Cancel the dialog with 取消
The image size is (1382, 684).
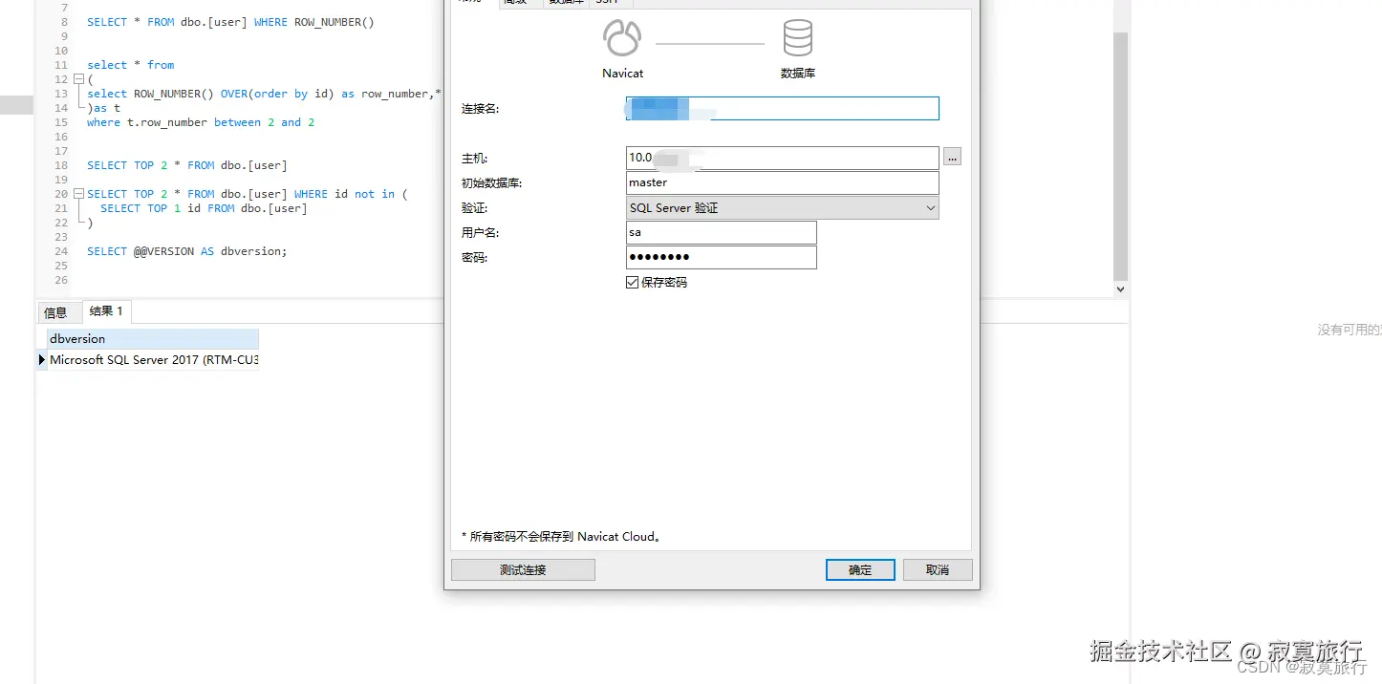click(938, 570)
